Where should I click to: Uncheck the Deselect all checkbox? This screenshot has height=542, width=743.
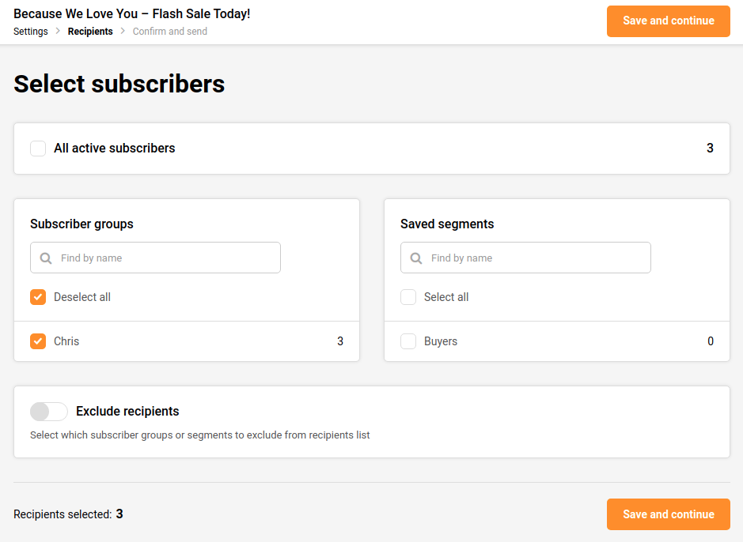click(x=38, y=297)
